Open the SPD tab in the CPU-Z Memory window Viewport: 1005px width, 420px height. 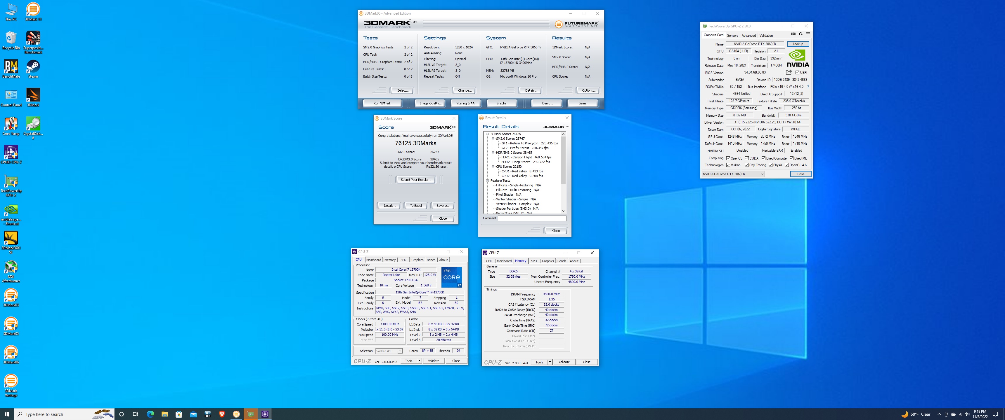(534, 261)
